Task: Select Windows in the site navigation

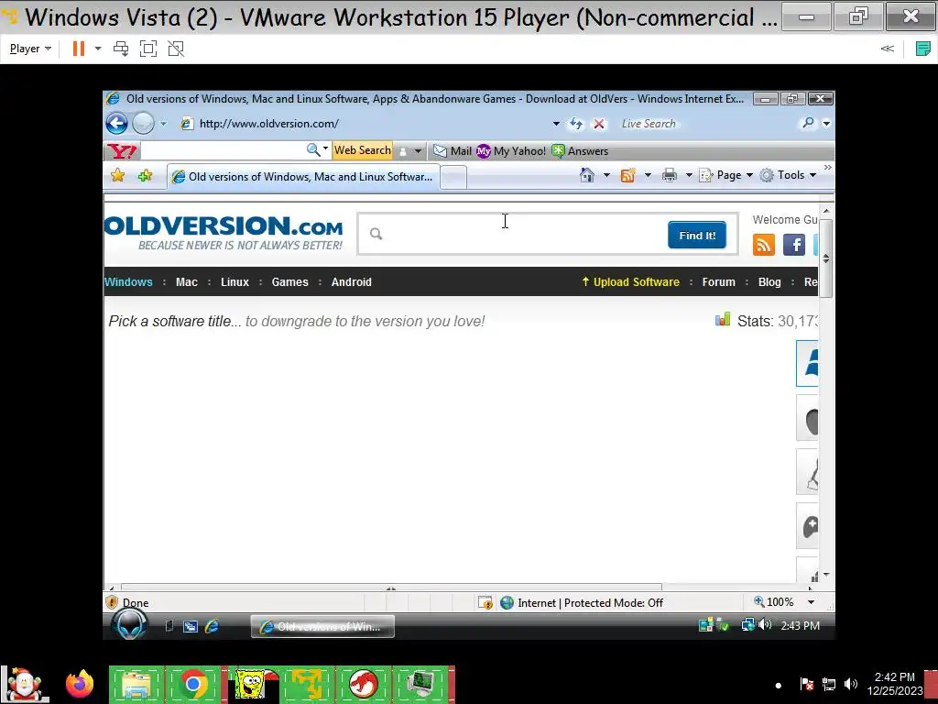Action: (128, 282)
